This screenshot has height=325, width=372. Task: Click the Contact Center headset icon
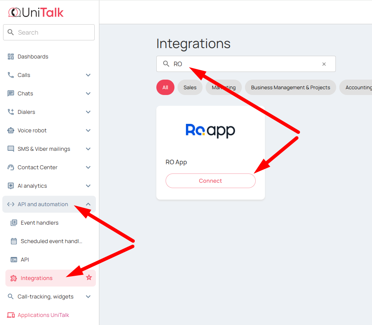11,167
